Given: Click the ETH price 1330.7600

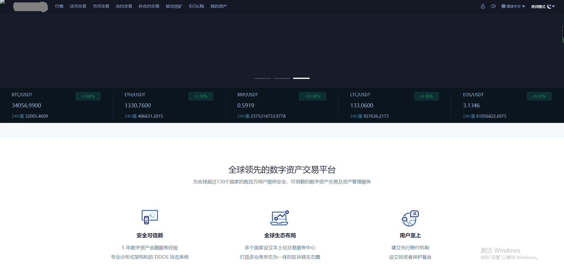Looking at the screenshot, I should click(x=138, y=105).
